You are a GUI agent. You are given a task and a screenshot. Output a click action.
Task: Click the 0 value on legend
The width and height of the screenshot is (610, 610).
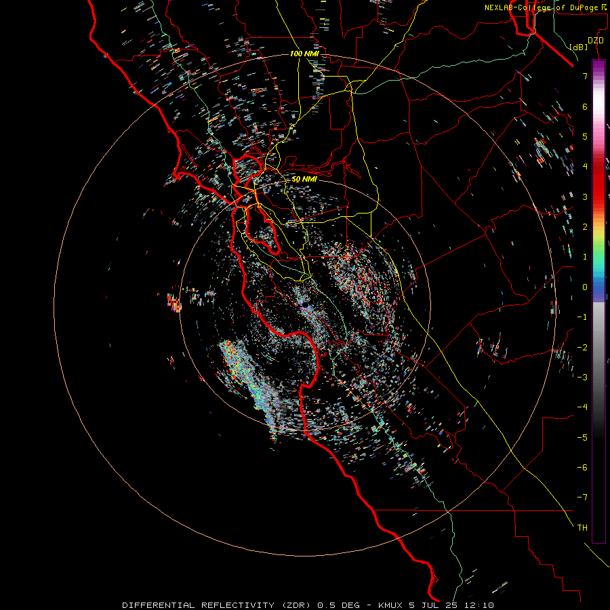coord(585,287)
